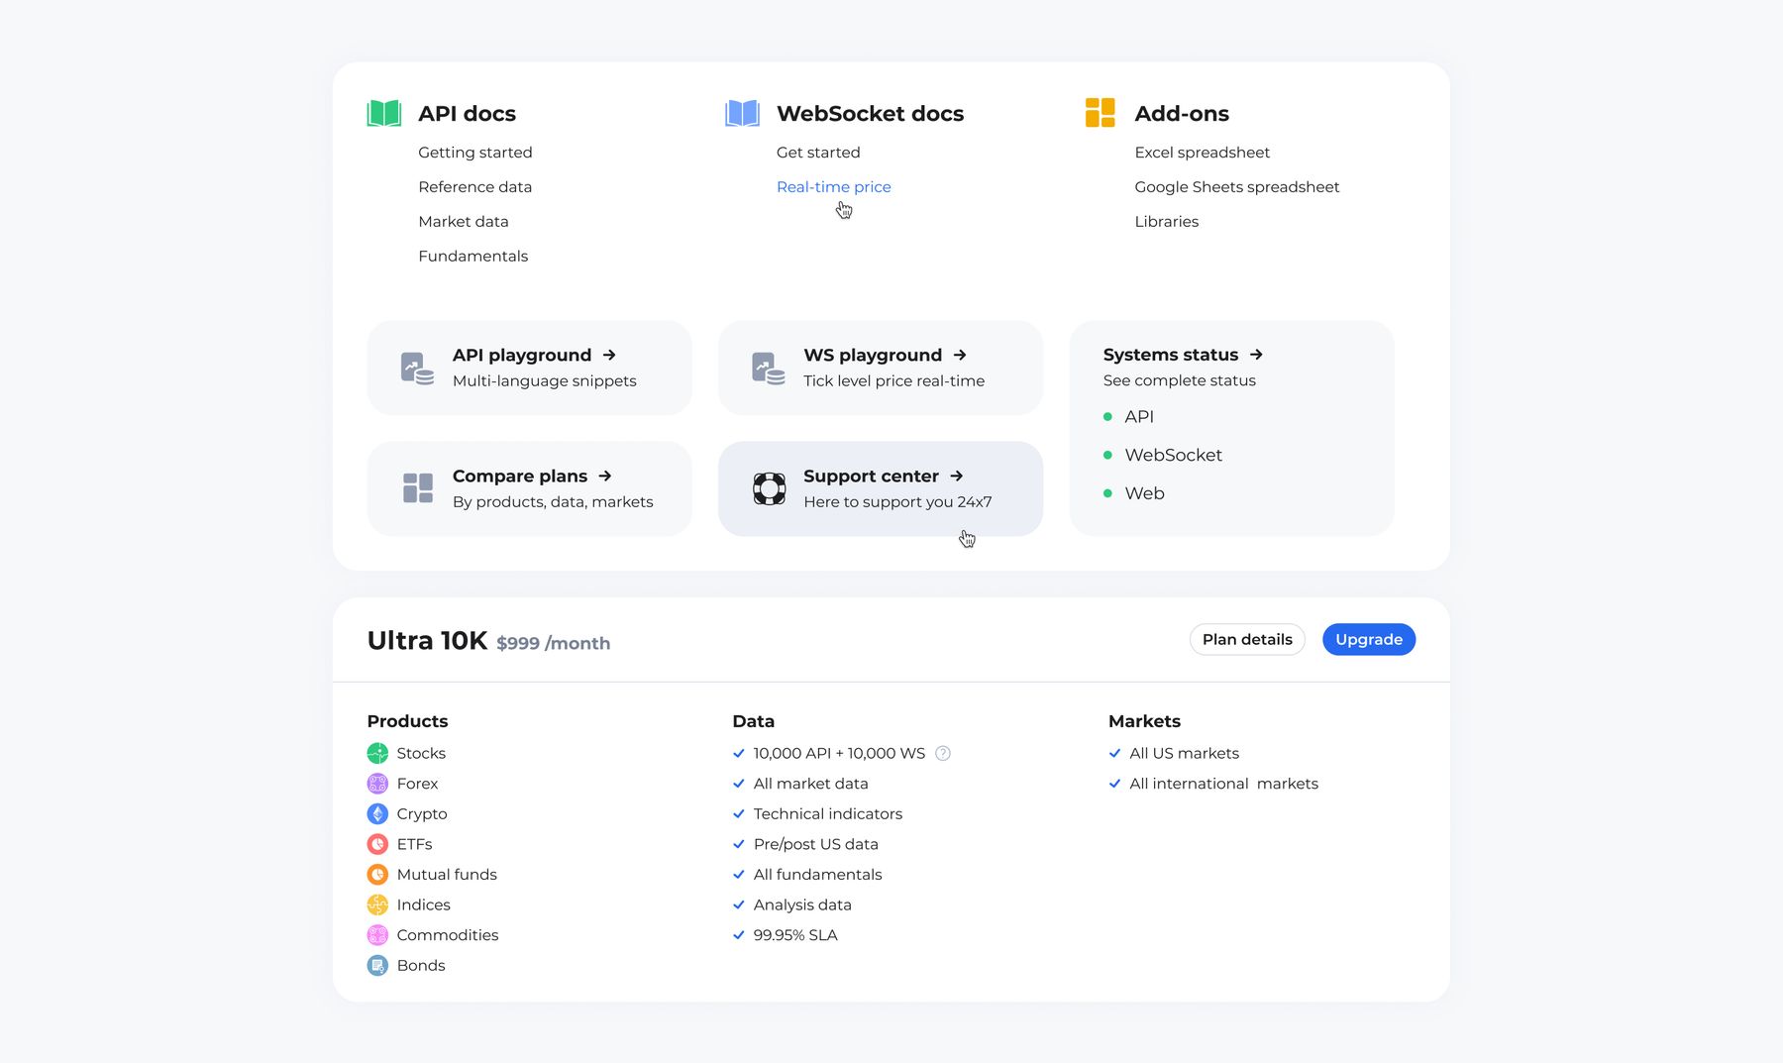Click the All US markets checkmark
This screenshot has width=1783, height=1063.
(1114, 753)
